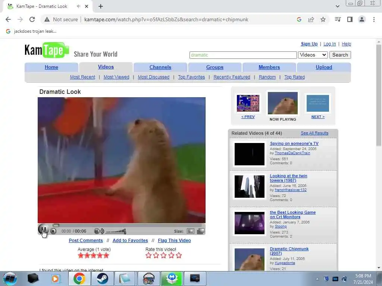The width and height of the screenshot is (382, 286).
Task: Open a new browser tab
Action: pyautogui.click(x=101, y=6)
